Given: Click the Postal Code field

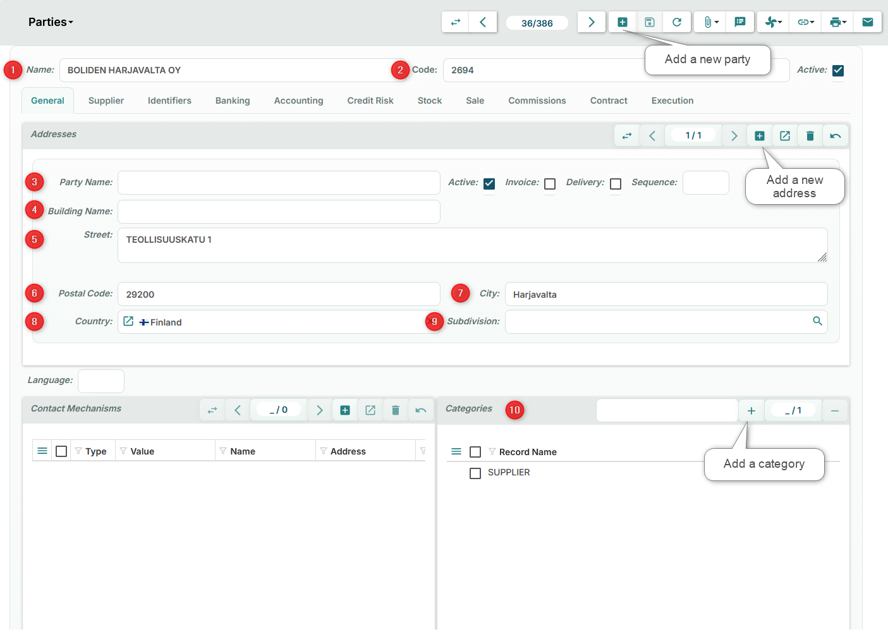Looking at the screenshot, I should [x=279, y=294].
